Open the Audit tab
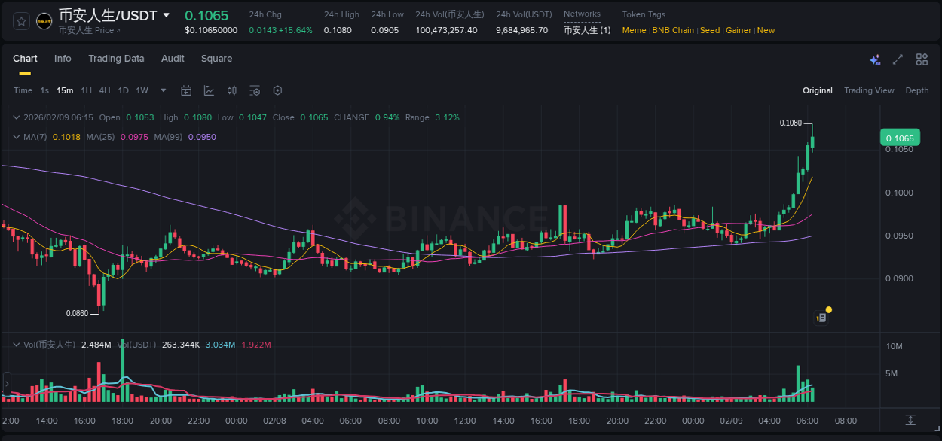 [173, 59]
